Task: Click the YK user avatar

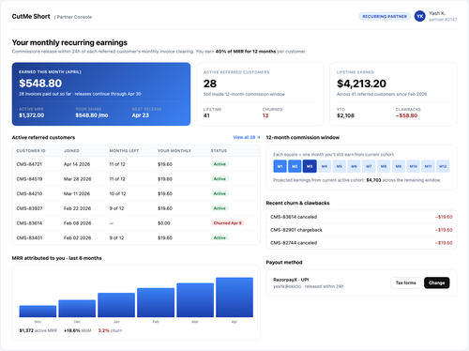Action: click(x=419, y=16)
